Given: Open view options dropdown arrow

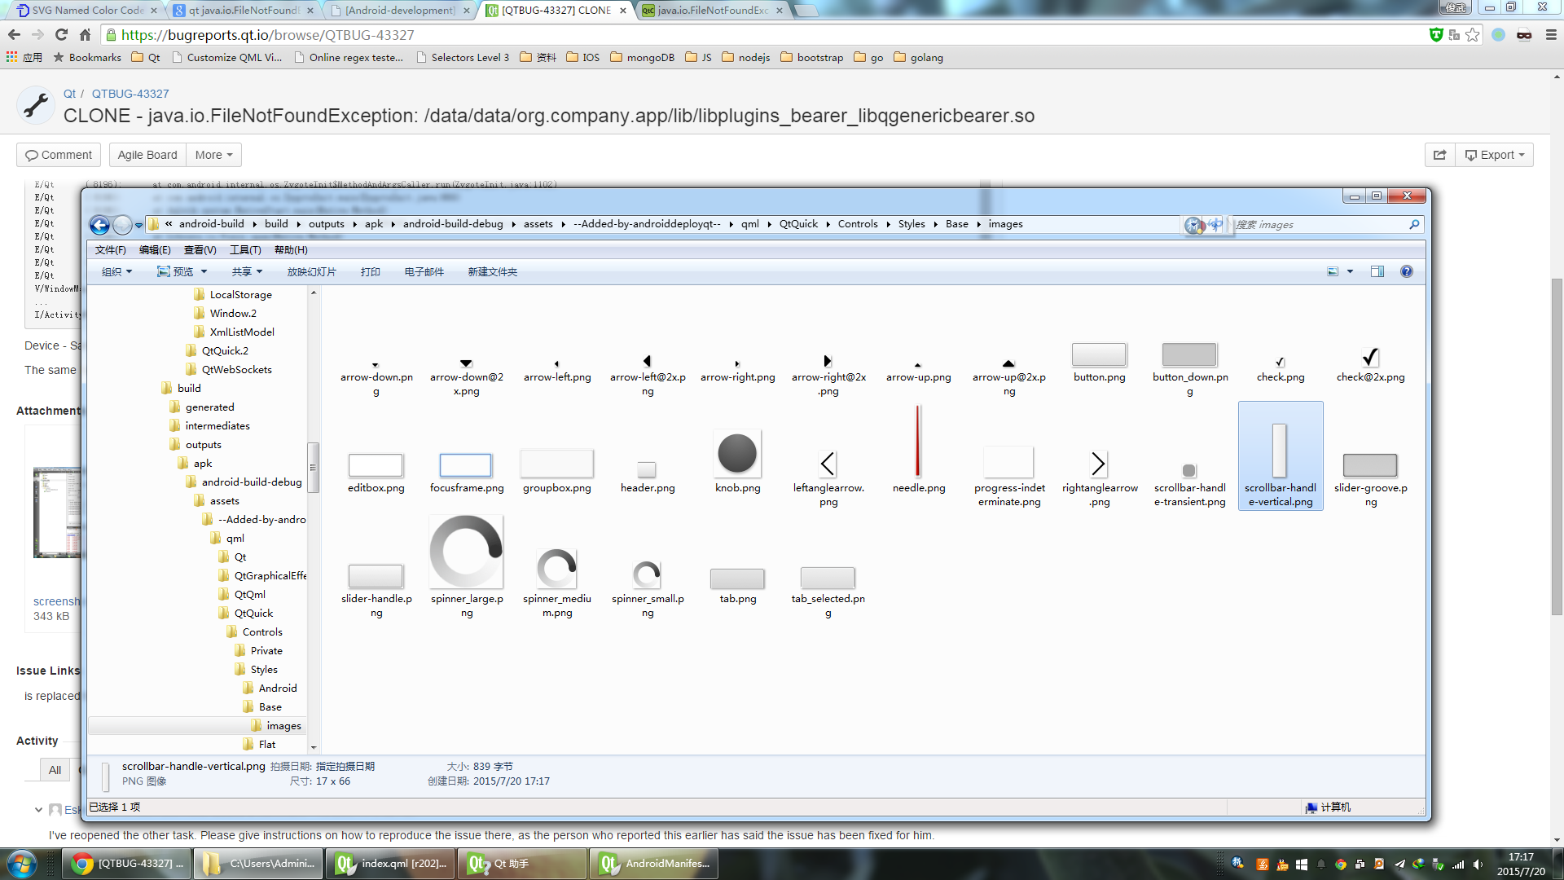Looking at the screenshot, I should pyautogui.click(x=1350, y=271).
